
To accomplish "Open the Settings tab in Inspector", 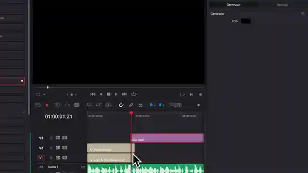I will (x=282, y=4).
